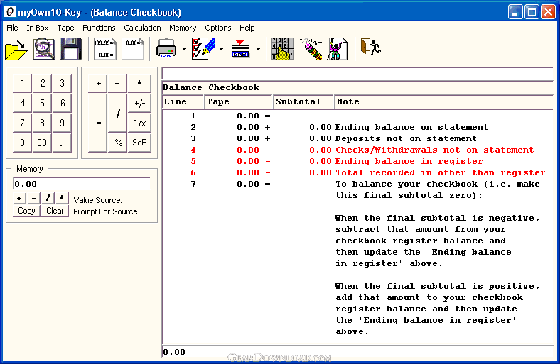Open the Calculation menu
Viewport: 560px width, 364px height.
pos(142,28)
